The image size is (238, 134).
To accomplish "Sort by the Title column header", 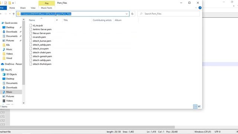I will [65, 20].
